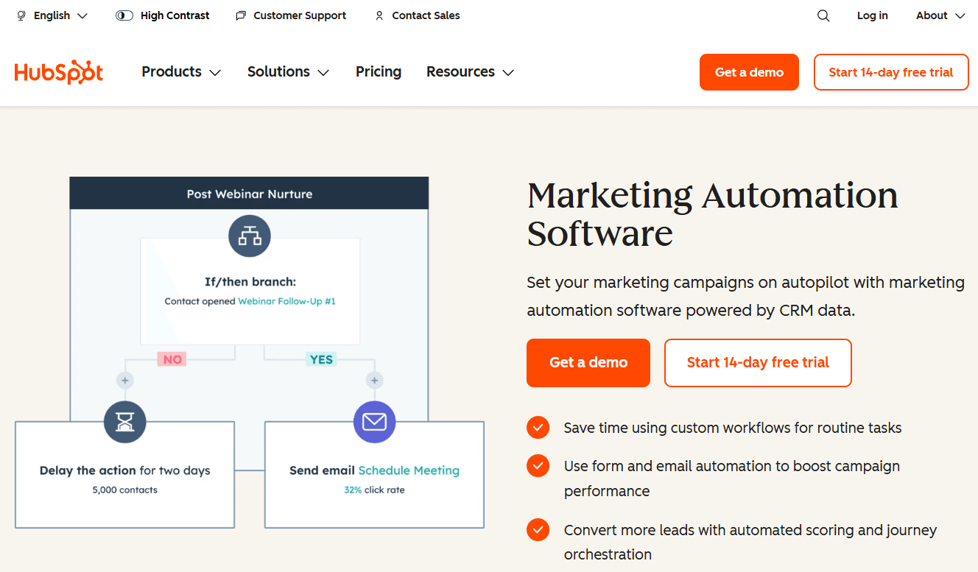This screenshot has height=572, width=978.
Task: Open the Pricing page from the navigation
Action: 379,71
